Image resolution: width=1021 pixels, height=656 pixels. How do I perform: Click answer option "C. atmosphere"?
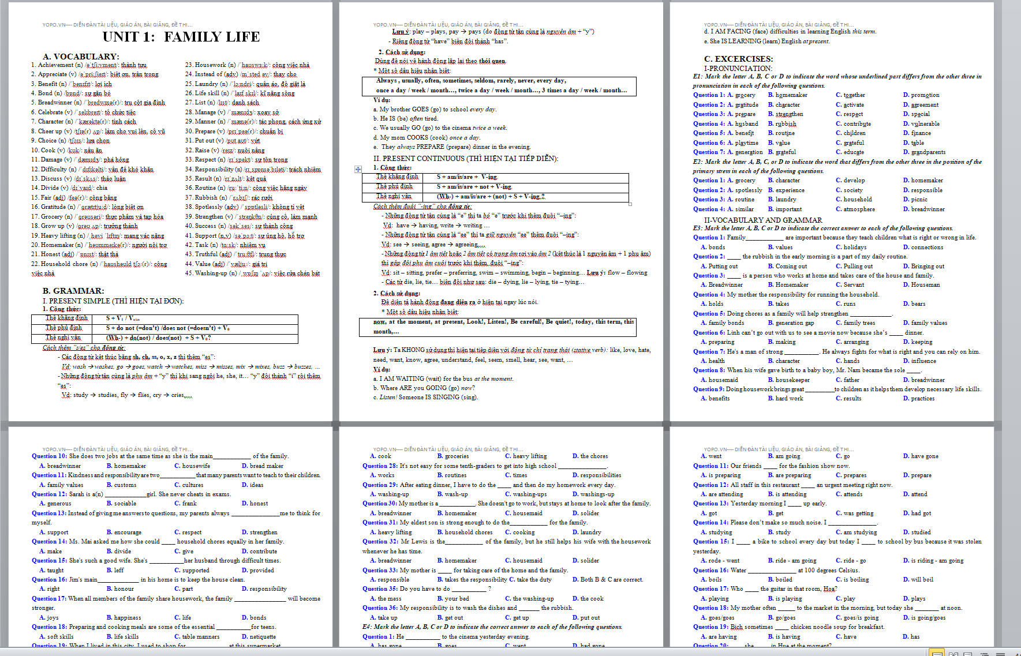point(855,209)
